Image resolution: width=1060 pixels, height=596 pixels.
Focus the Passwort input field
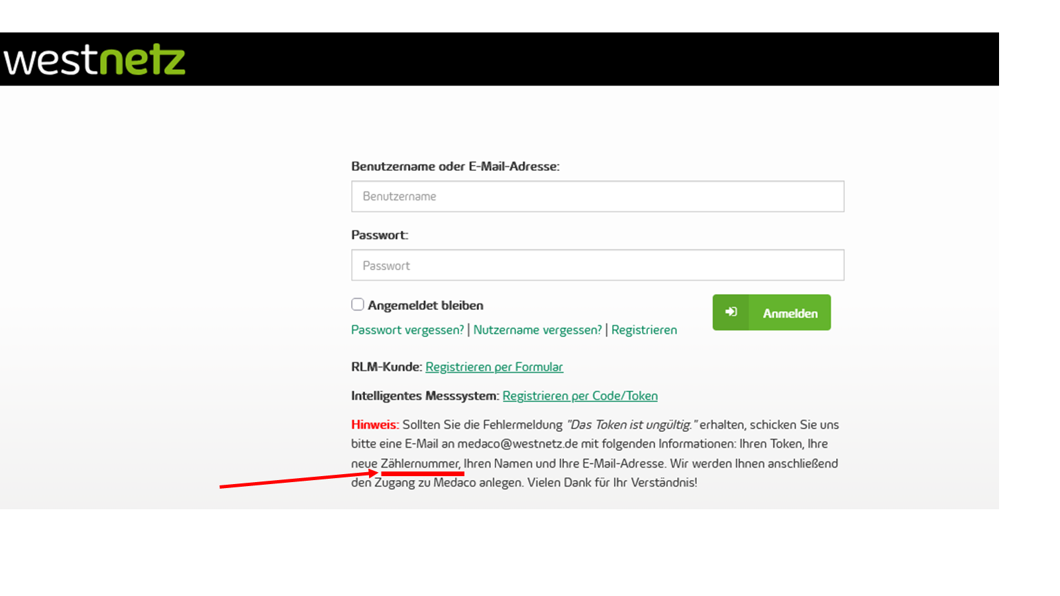598,266
